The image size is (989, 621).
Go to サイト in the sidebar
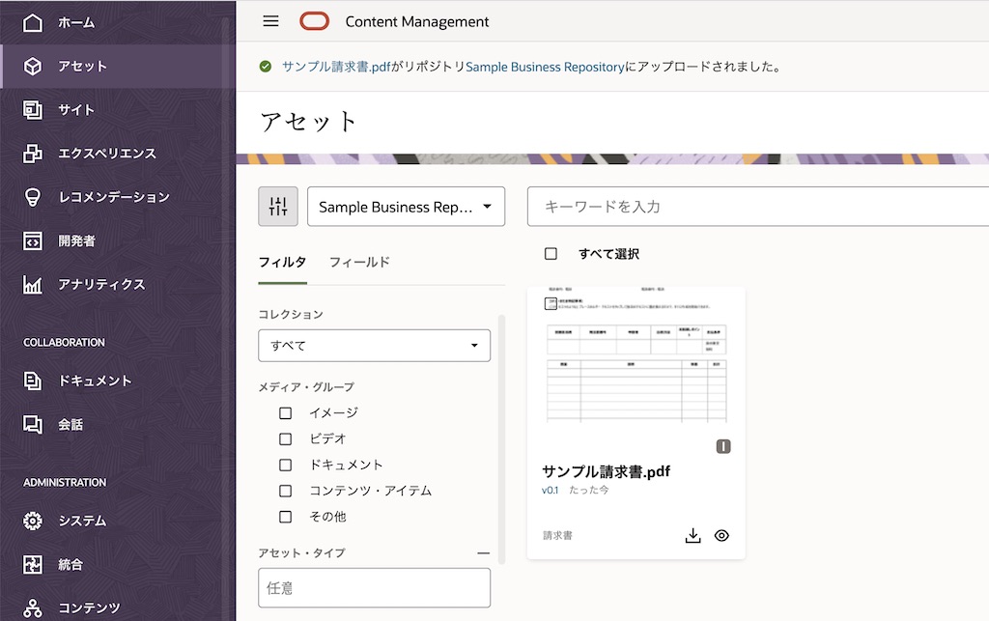pos(75,110)
